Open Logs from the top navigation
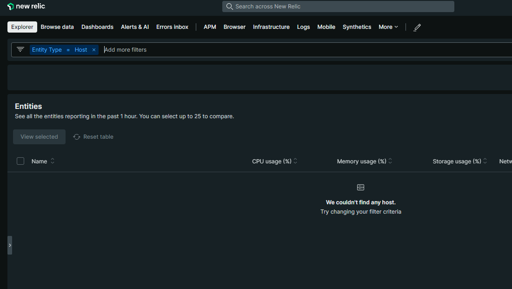 [303, 27]
